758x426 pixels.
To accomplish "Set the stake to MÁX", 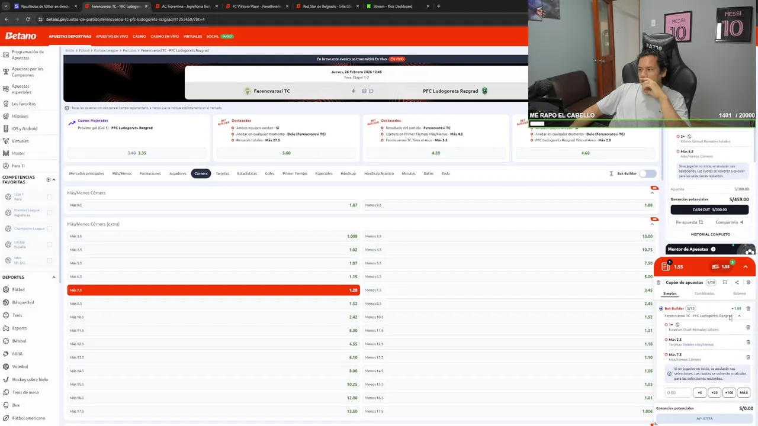I will [x=744, y=392].
